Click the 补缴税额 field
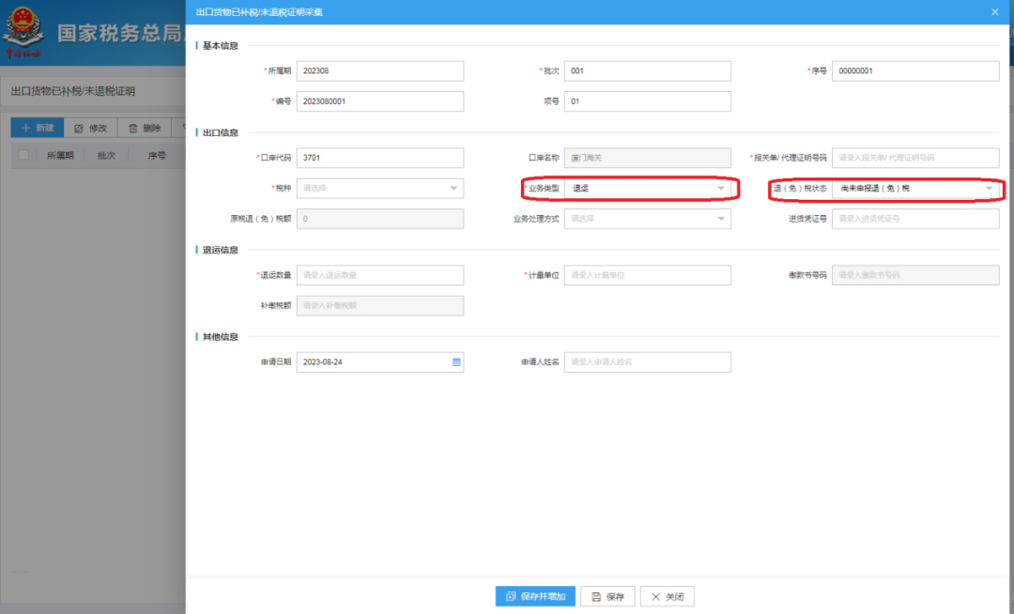The width and height of the screenshot is (1014, 614). point(379,305)
